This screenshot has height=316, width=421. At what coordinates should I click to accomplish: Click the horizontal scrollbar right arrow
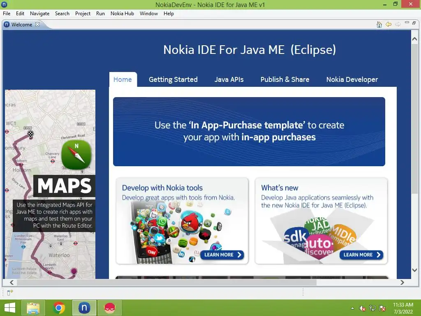click(402, 282)
